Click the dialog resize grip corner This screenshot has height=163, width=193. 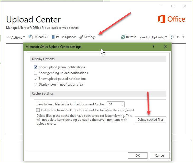[170, 159]
